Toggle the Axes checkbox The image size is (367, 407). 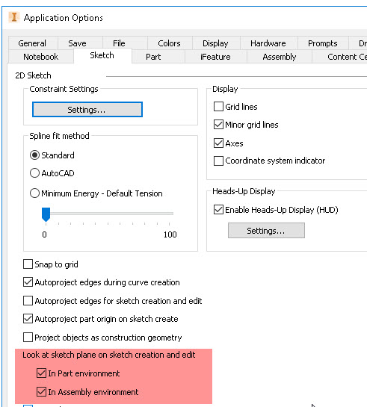coord(218,143)
